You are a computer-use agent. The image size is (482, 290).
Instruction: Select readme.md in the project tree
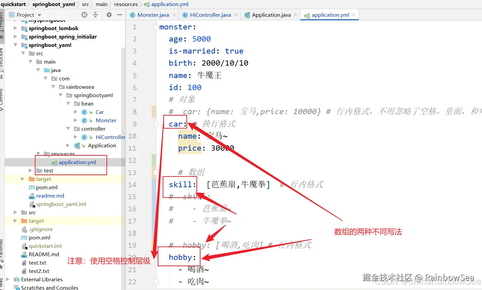tap(50, 196)
